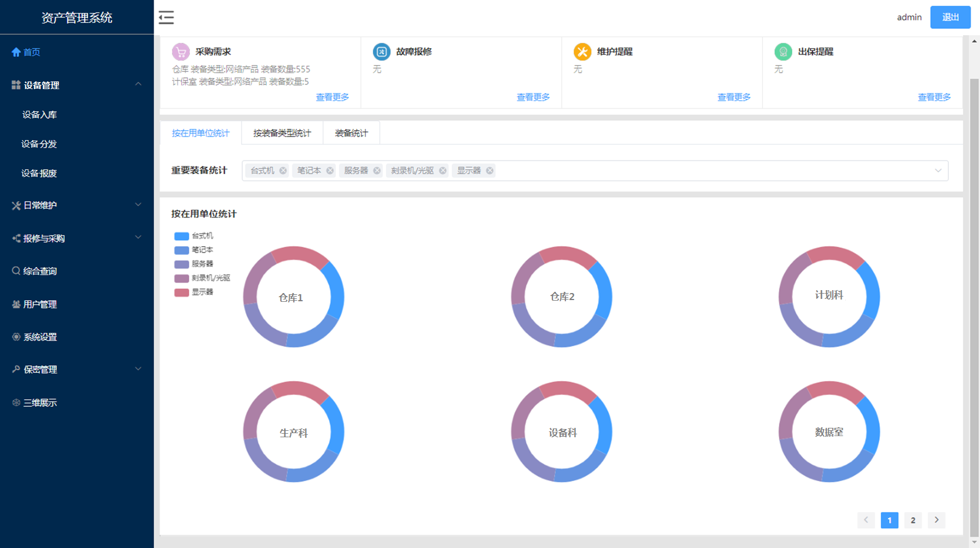980x548 pixels.
Task: Remove the 台式机 tag
Action: point(283,171)
